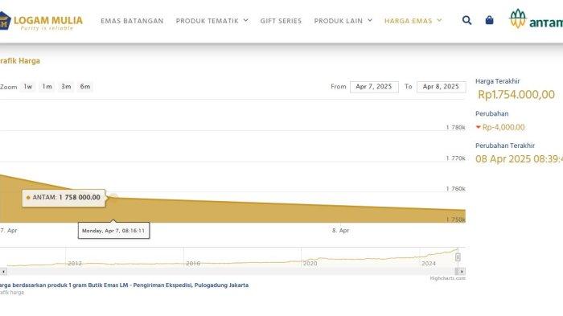The width and height of the screenshot is (563, 316).
Task: Click the 1 780k axis label
Action: (456, 128)
